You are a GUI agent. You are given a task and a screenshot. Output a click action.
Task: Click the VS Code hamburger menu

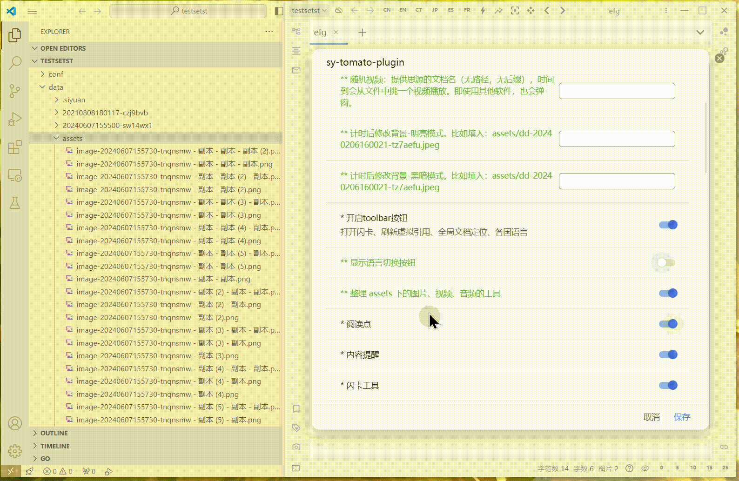pos(32,11)
